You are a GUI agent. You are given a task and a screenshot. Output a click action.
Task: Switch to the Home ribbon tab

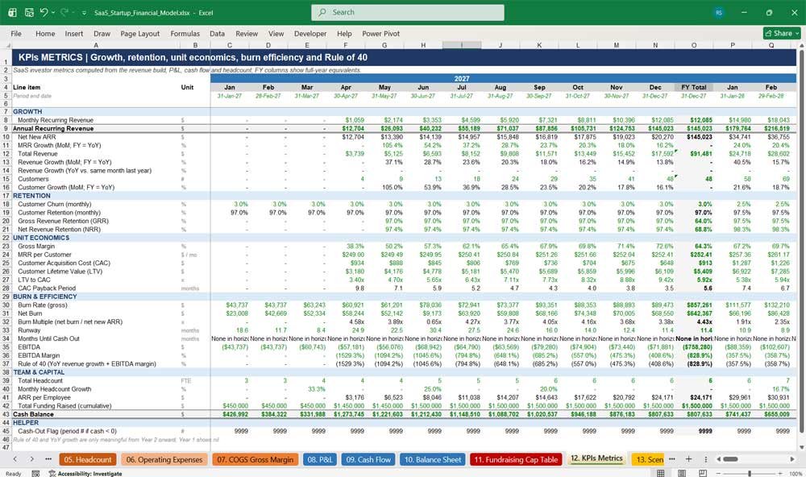pyautogui.click(x=45, y=33)
